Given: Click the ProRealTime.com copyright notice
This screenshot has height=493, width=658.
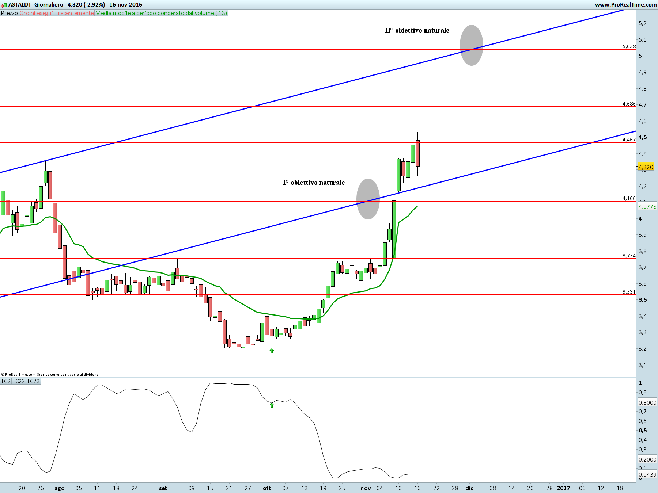Looking at the screenshot, I should (50, 374).
